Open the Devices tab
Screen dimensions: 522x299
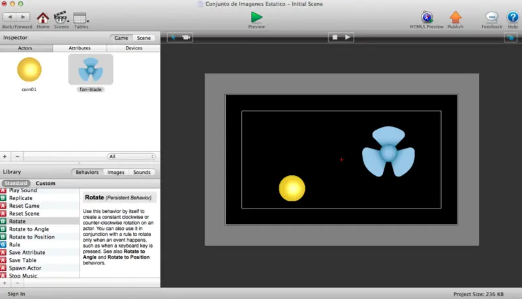(x=134, y=48)
